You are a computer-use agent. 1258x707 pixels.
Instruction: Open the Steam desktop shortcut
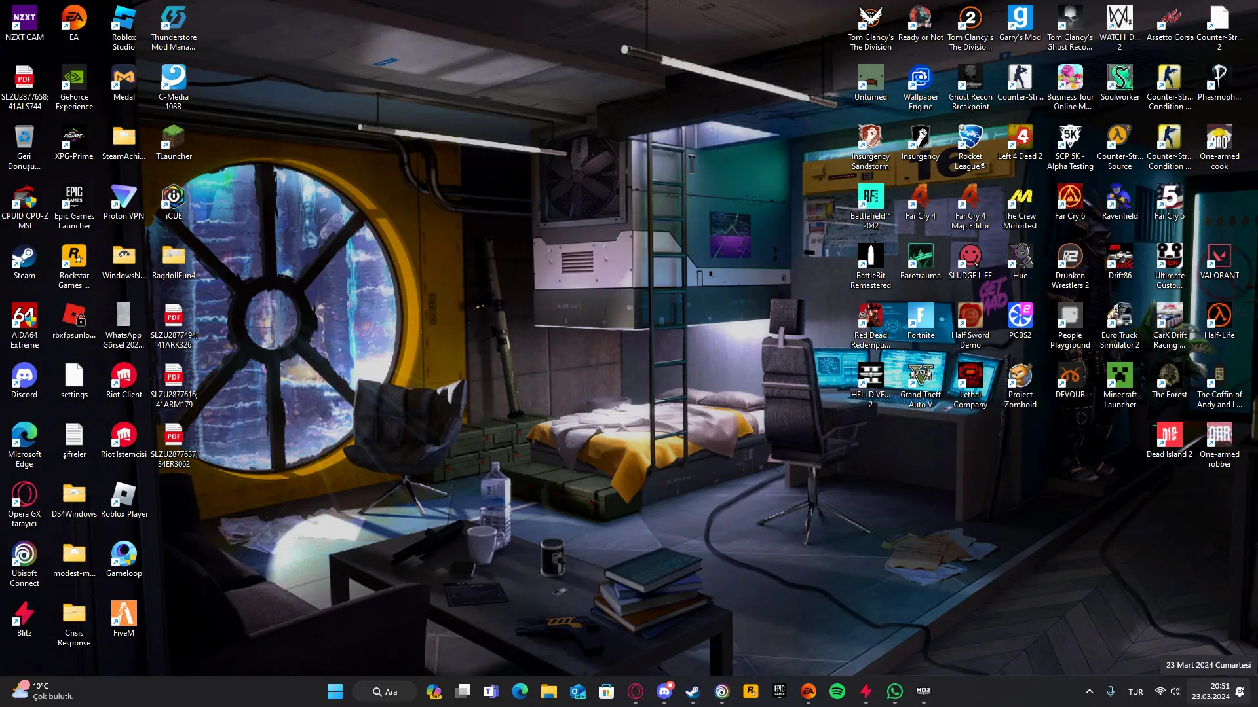point(24,263)
